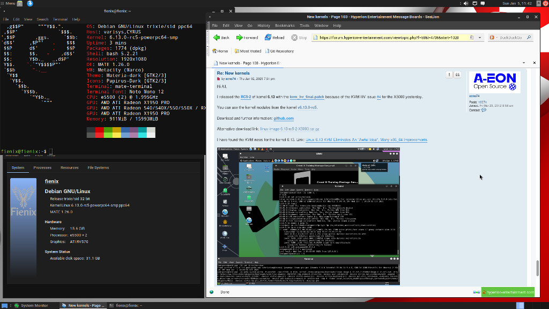Click the feed icon inside the address bar
Viewport: 549px width, 309px height.
pos(472,38)
